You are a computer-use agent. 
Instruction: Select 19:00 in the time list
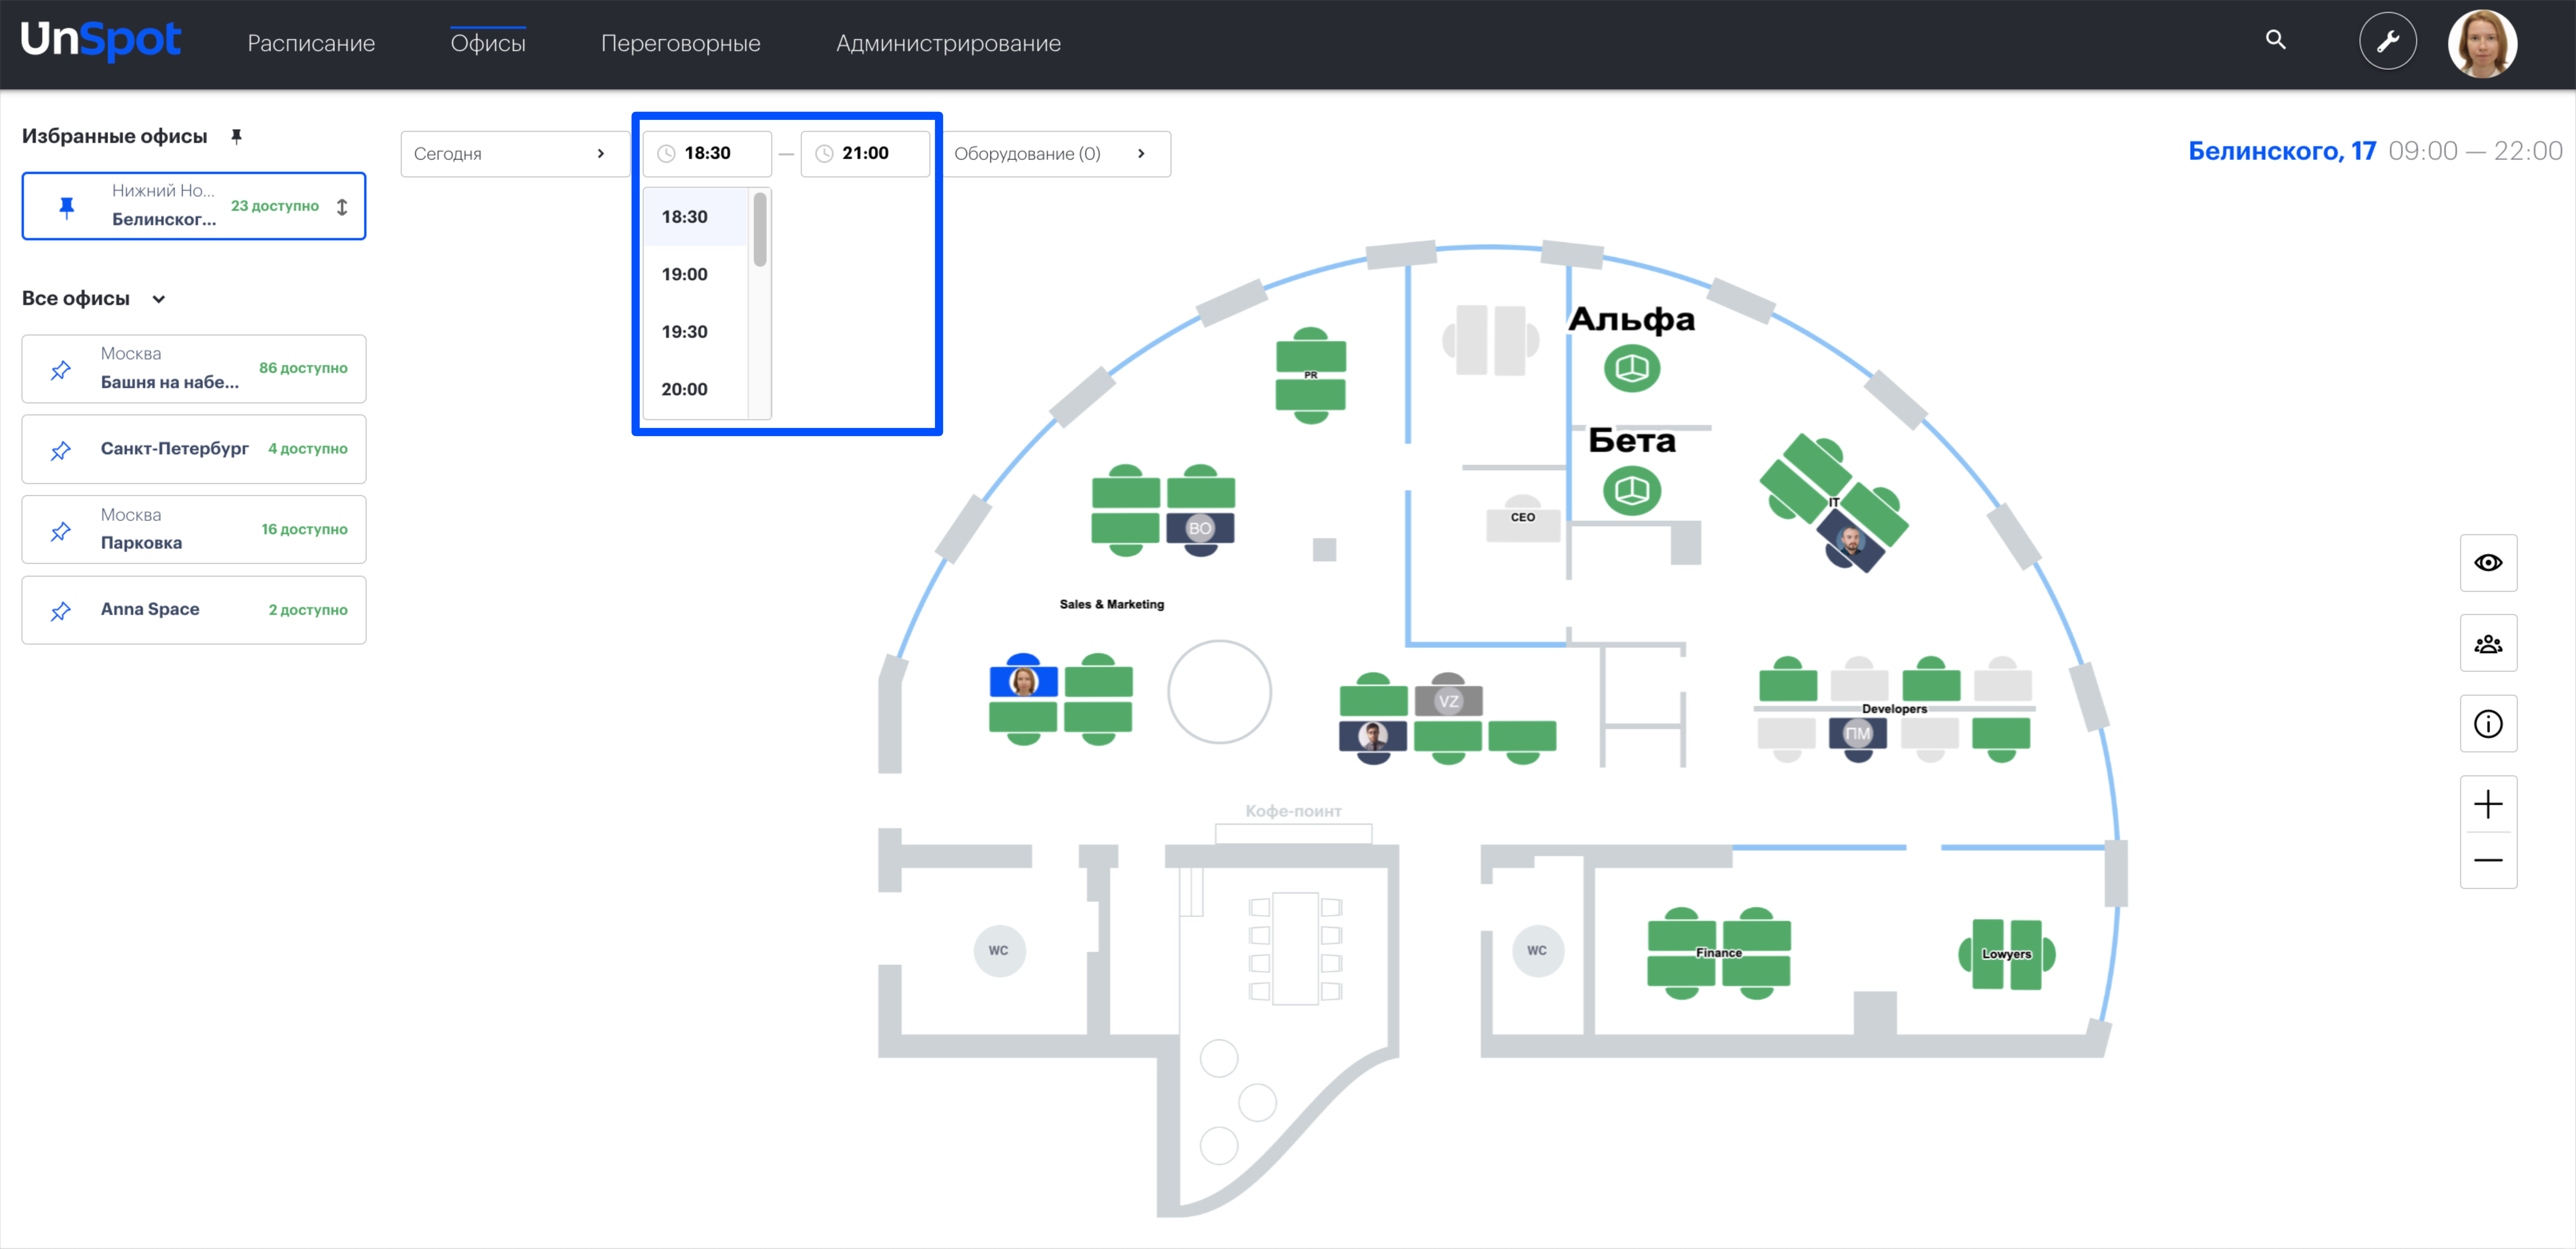[x=696, y=274]
